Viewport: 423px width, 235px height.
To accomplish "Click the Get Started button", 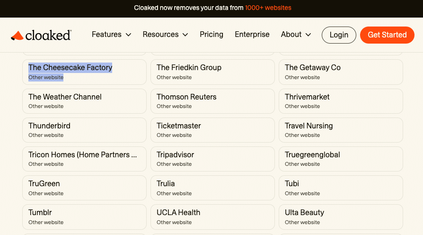I will (387, 35).
